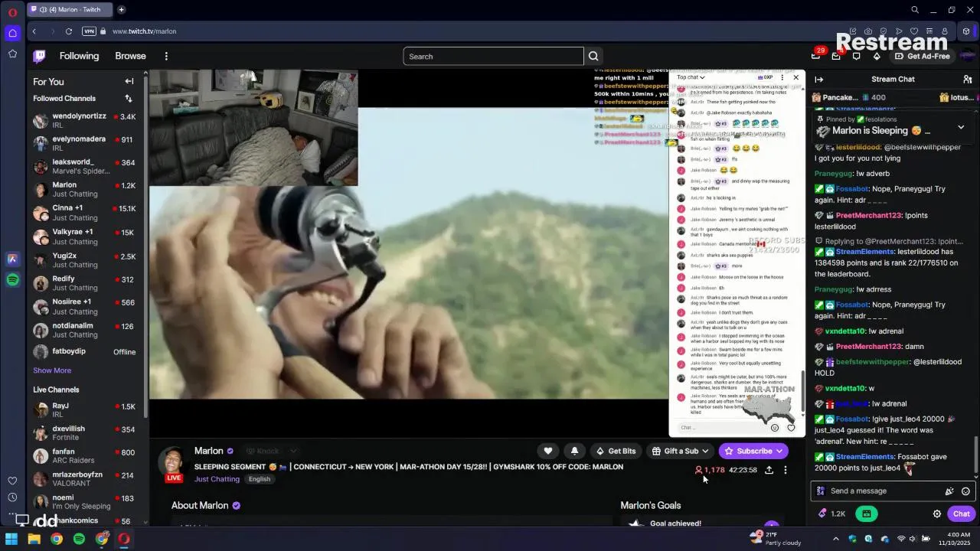Expand the pinned message chevron
This screenshot has width=980, height=551.
click(961, 127)
